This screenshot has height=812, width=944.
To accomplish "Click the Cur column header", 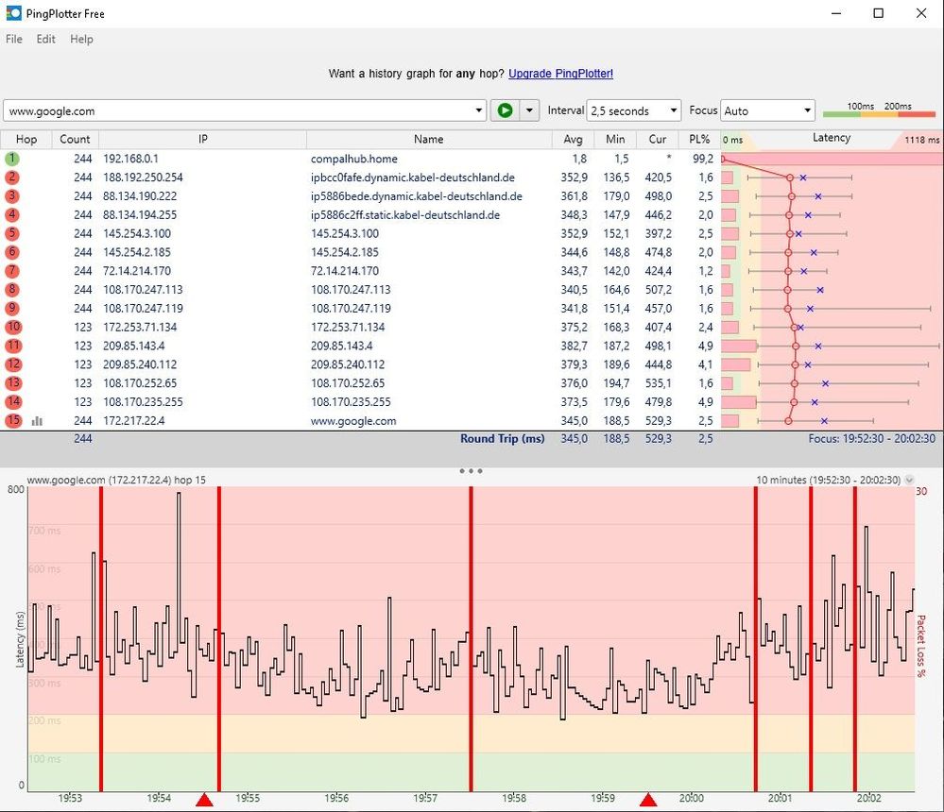I will tap(658, 139).
